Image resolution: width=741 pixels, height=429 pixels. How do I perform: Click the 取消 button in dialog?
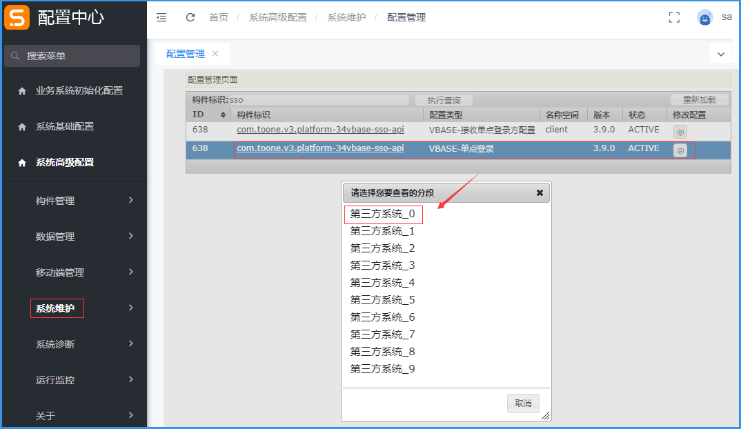pyautogui.click(x=523, y=403)
